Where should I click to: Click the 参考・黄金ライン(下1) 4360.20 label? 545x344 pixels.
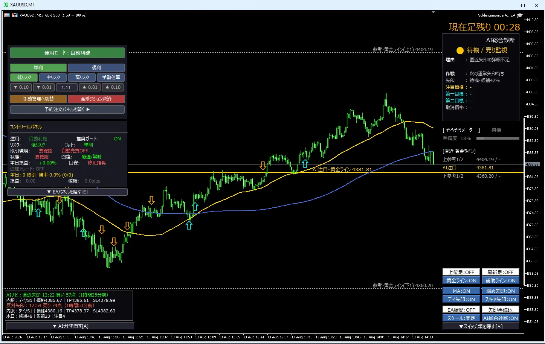(x=403, y=286)
